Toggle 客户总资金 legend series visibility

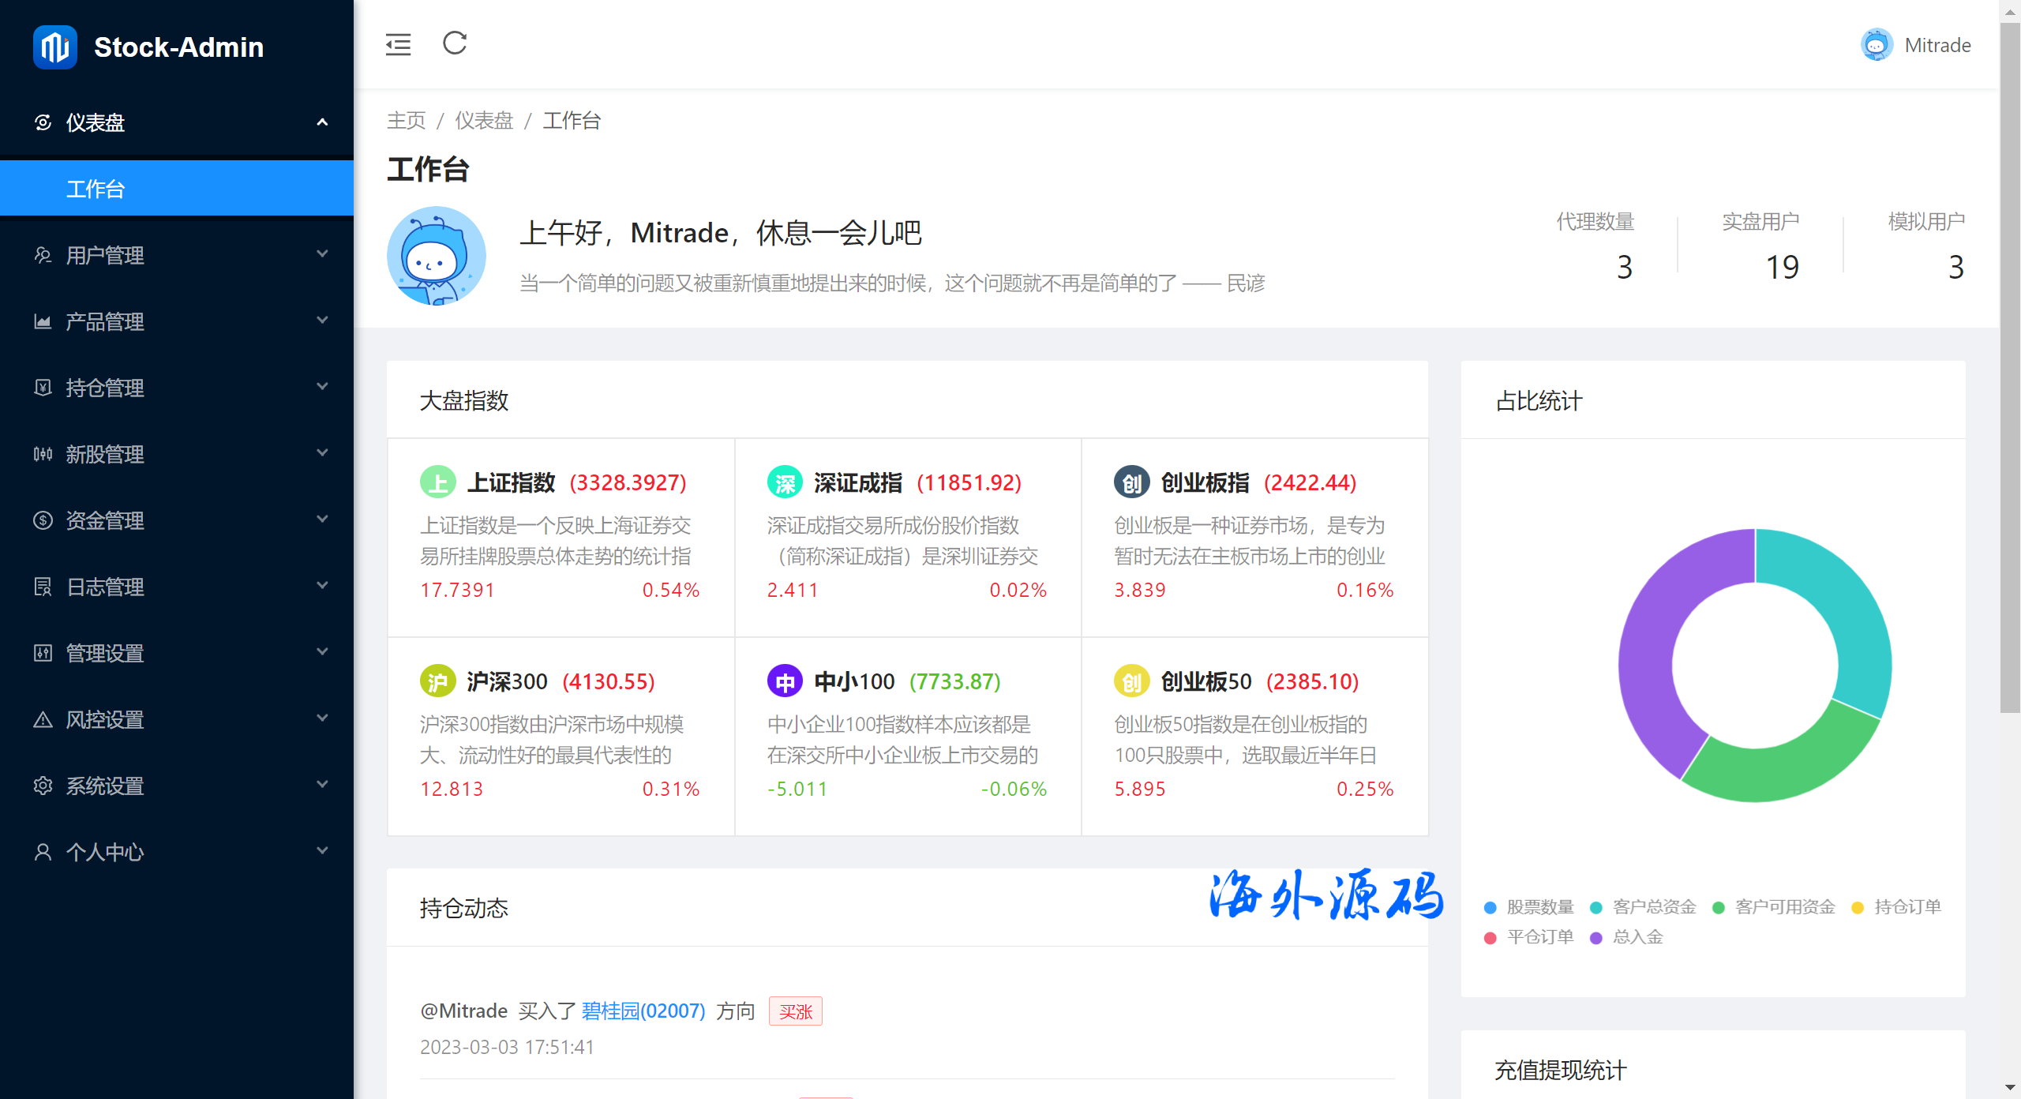point(1643,907)
